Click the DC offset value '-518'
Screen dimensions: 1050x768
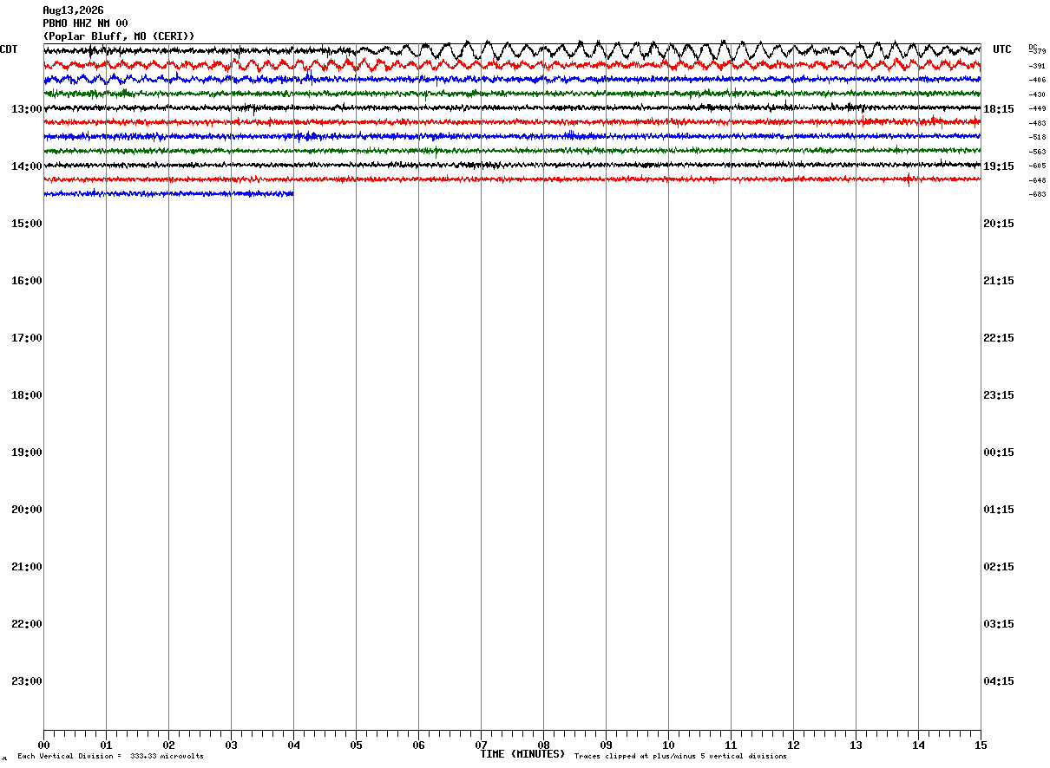[x=1037, y=137]
